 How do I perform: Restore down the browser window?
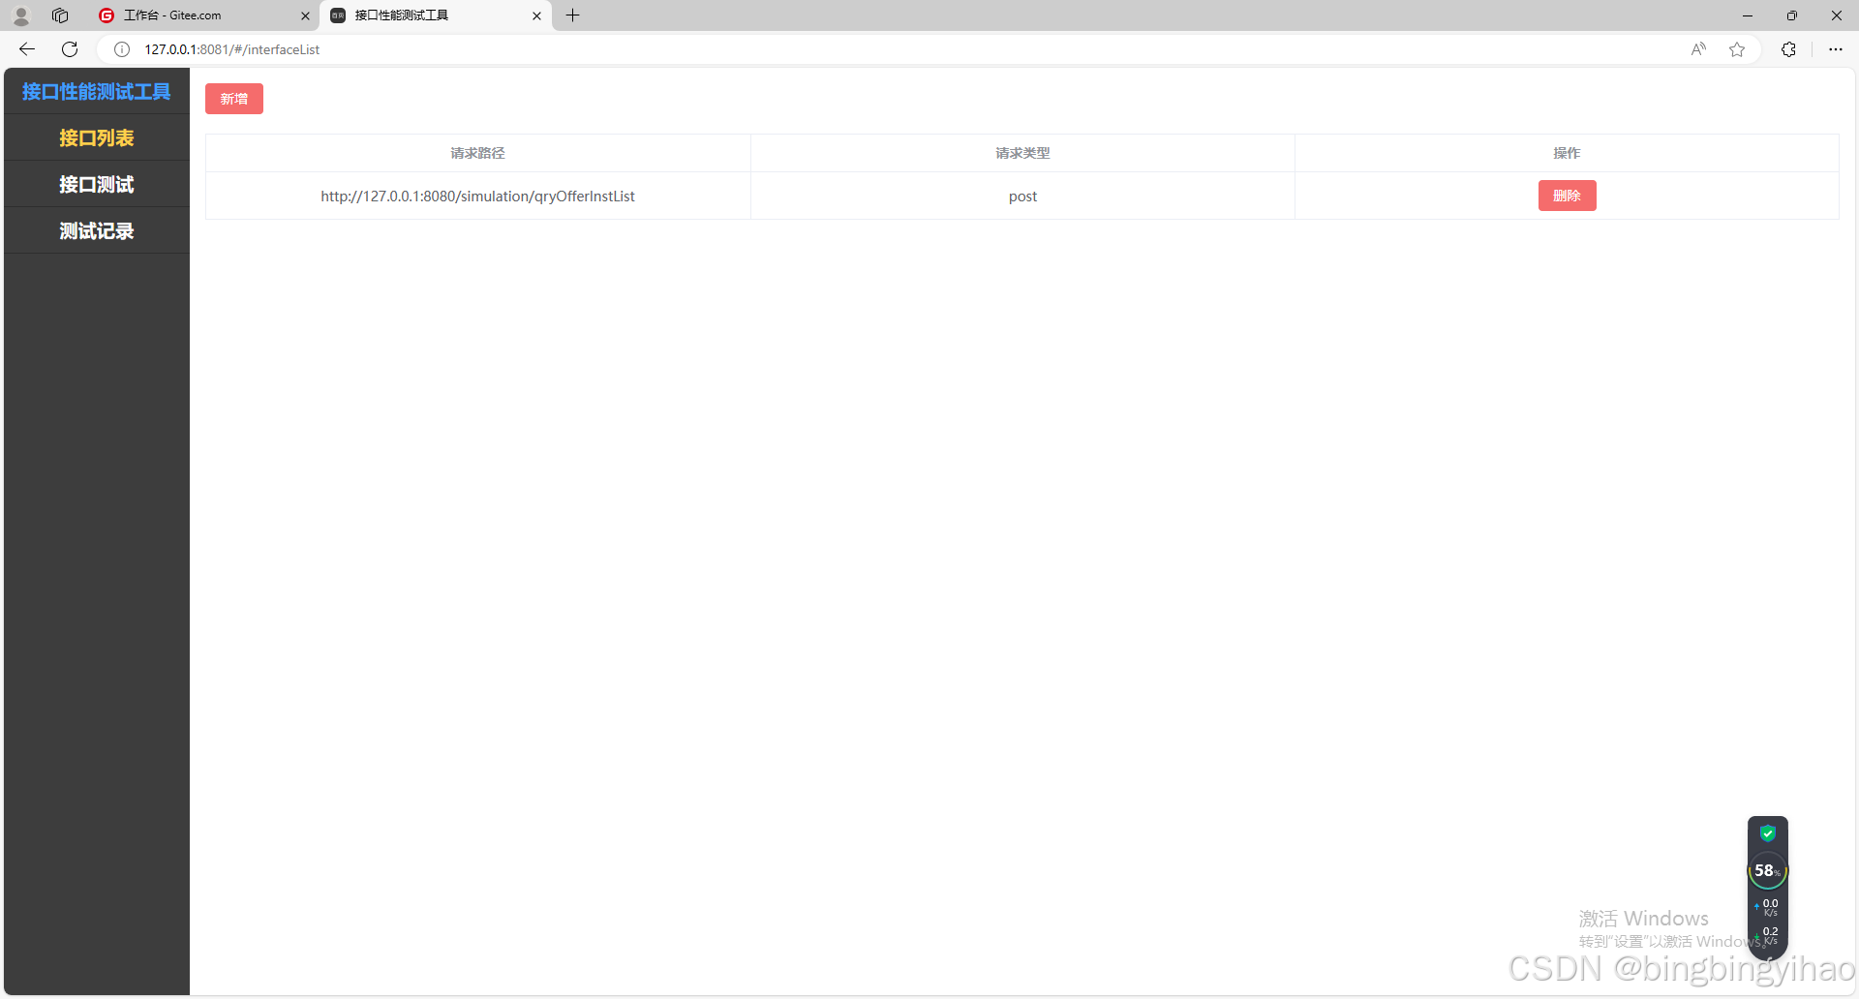coord(1792,15)
